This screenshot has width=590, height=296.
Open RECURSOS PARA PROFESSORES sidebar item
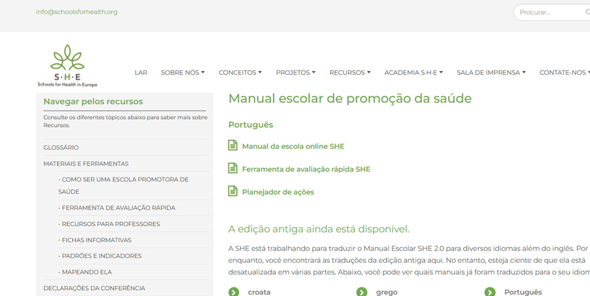[109, 224]
